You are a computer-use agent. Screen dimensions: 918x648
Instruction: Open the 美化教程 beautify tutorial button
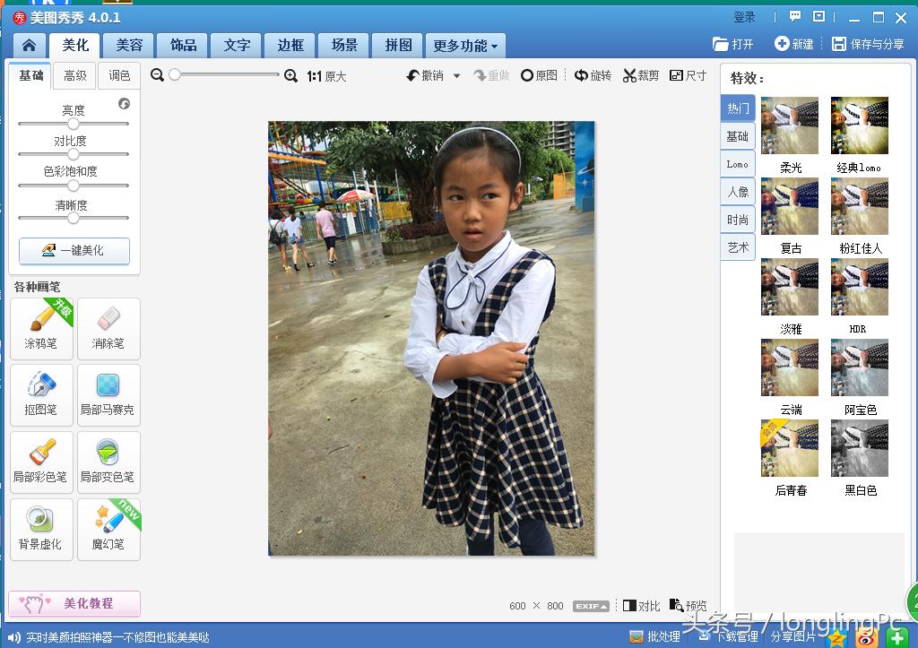click(74, 603)
